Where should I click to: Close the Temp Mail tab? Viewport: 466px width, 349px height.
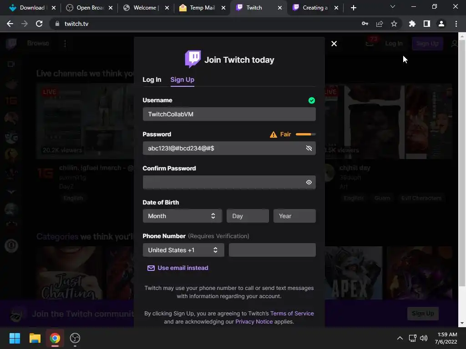[x=223, y=8]
